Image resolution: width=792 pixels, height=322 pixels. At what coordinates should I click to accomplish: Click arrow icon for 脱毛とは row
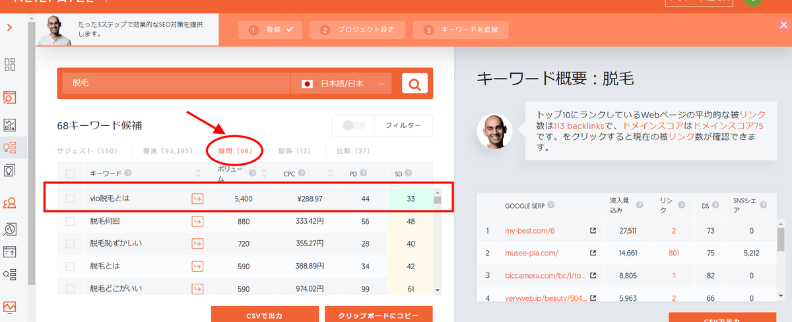(197, 266)
